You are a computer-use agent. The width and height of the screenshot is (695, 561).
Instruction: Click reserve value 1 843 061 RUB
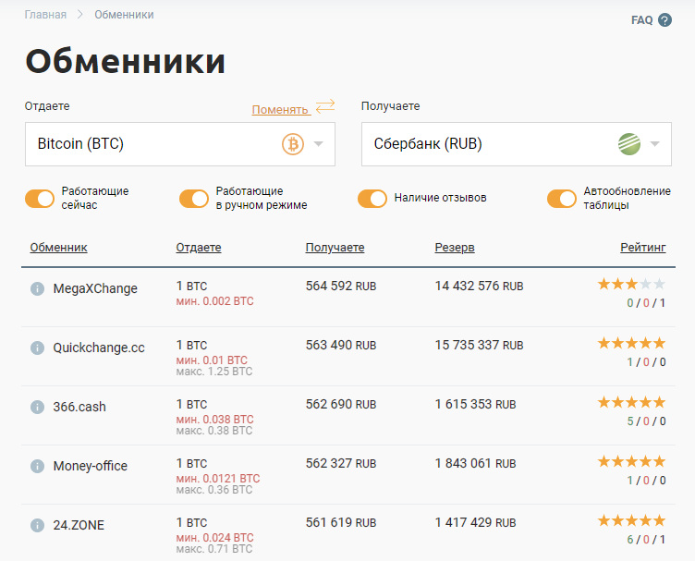point(476,464)
